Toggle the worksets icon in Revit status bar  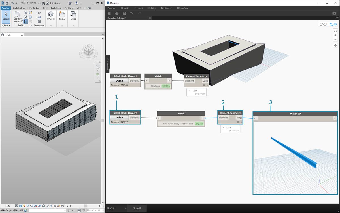pos(26,210)
